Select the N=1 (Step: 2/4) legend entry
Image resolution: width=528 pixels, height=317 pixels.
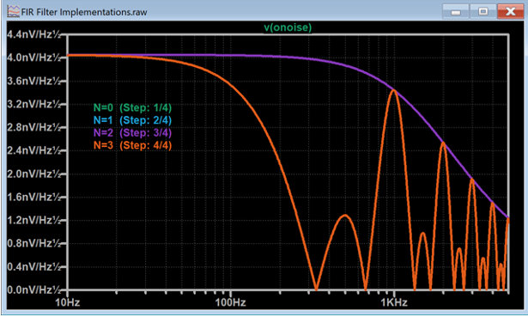click(x=133, y=120)
